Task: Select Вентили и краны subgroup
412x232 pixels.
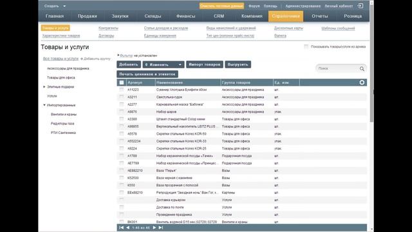Action: click(64, 115)
